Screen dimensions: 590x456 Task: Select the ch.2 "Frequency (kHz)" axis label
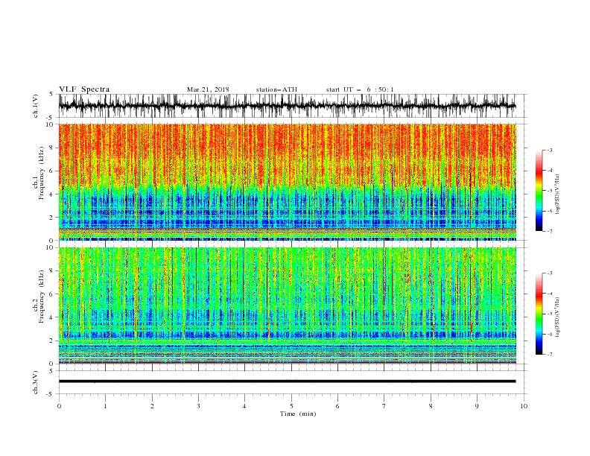click(x=42, y=296)
